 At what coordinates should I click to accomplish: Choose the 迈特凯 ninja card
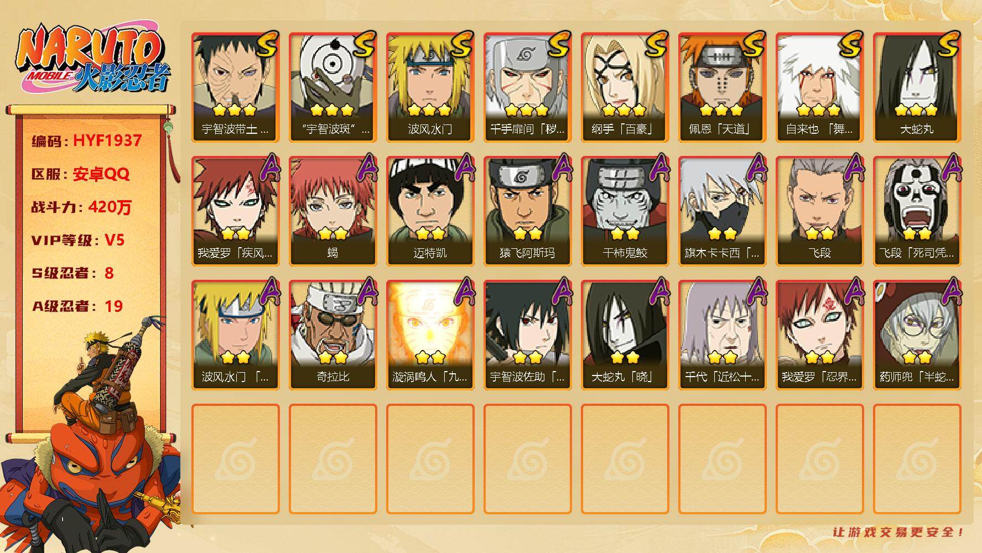(430, 211)
